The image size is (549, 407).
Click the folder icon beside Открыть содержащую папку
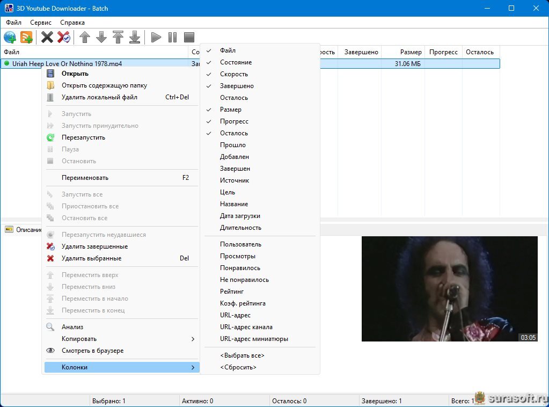tap(50, 85)
